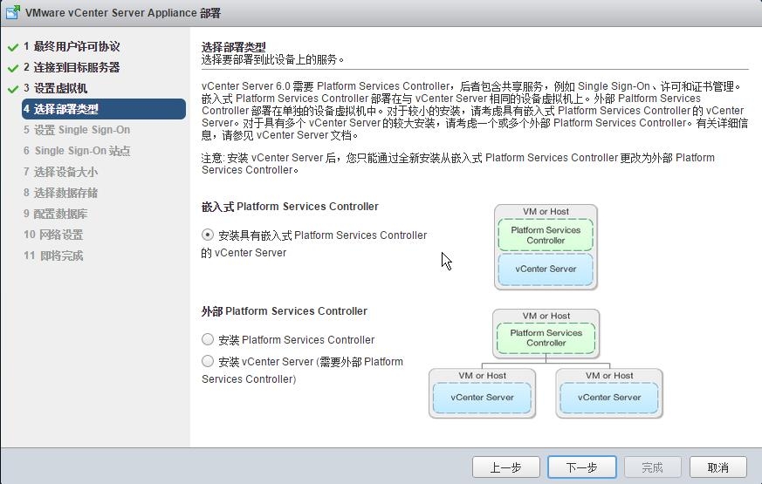
Task: Click the embedded PSC diagram's vCenter Server box
Action: click(x=546, y=269)
